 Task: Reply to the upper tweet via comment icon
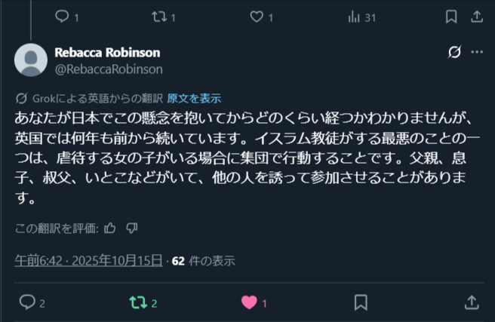(x=62, y=17)
